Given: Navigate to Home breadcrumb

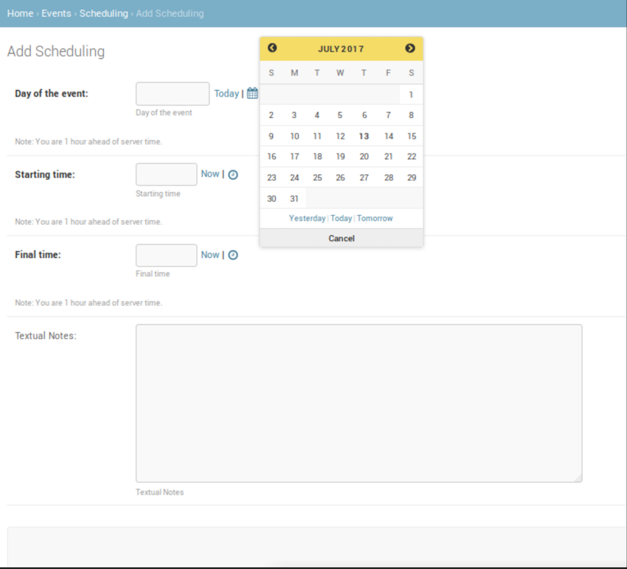Looking at the screenshot, I should [x=20, y=13].
